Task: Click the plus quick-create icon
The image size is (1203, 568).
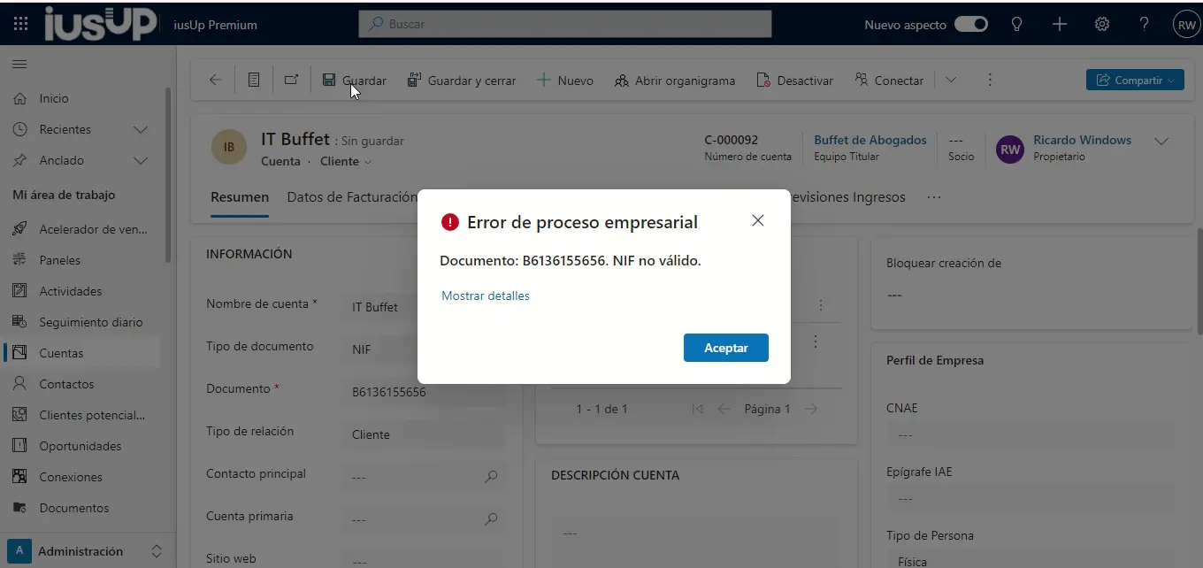Action: [1060, 25]
